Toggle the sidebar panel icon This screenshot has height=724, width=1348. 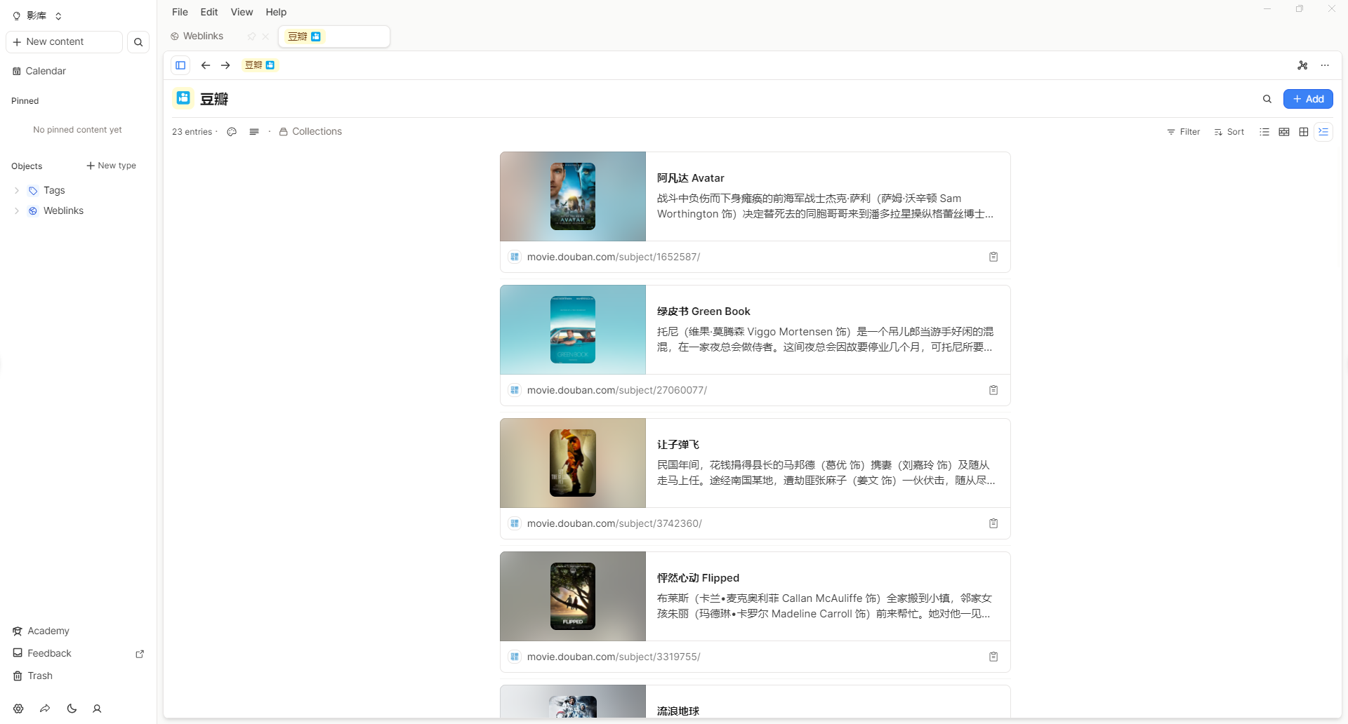180,65
